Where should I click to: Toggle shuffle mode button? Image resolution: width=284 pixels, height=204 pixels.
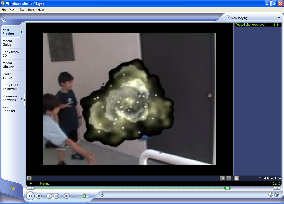point(102,194)
